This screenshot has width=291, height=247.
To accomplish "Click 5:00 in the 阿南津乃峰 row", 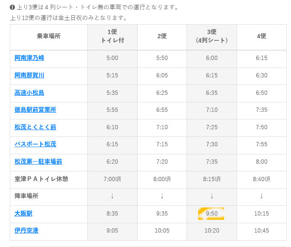I will point(112,58).
